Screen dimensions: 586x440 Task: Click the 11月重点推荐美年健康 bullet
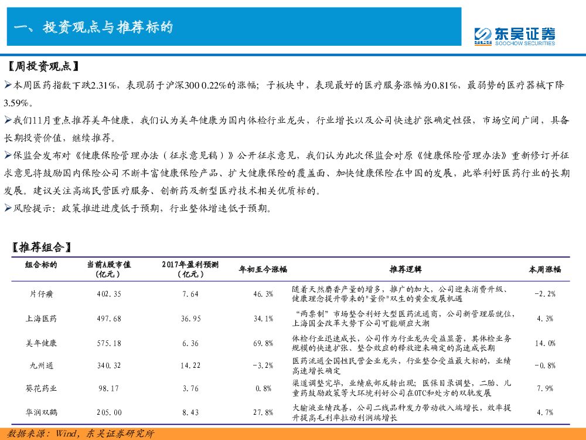point(287,129)
